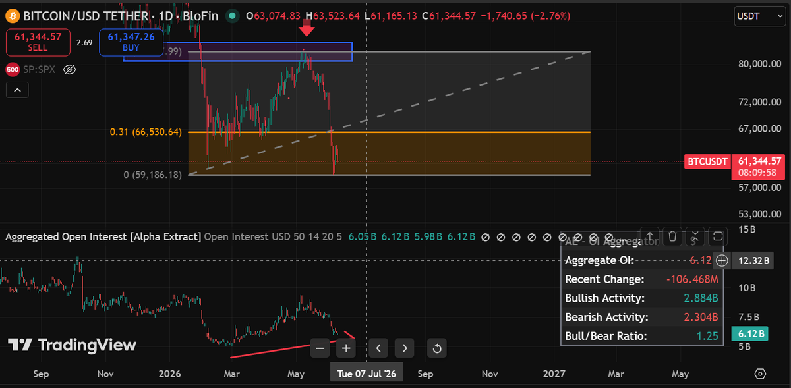Click the BUY 61,347.26 button

point(131,43)
